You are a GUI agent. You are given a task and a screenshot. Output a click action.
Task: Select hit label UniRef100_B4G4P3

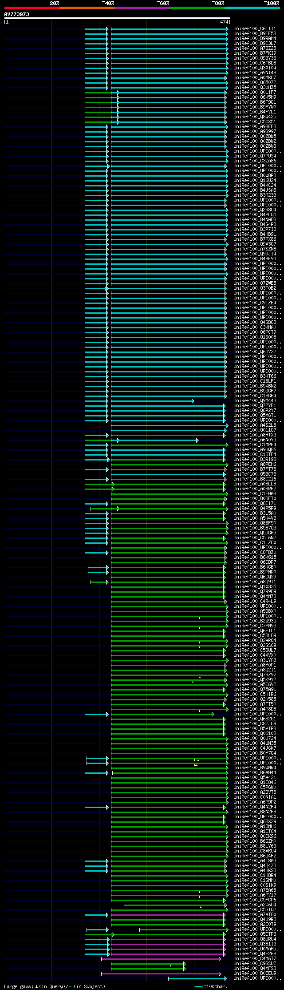click(255, 225)
